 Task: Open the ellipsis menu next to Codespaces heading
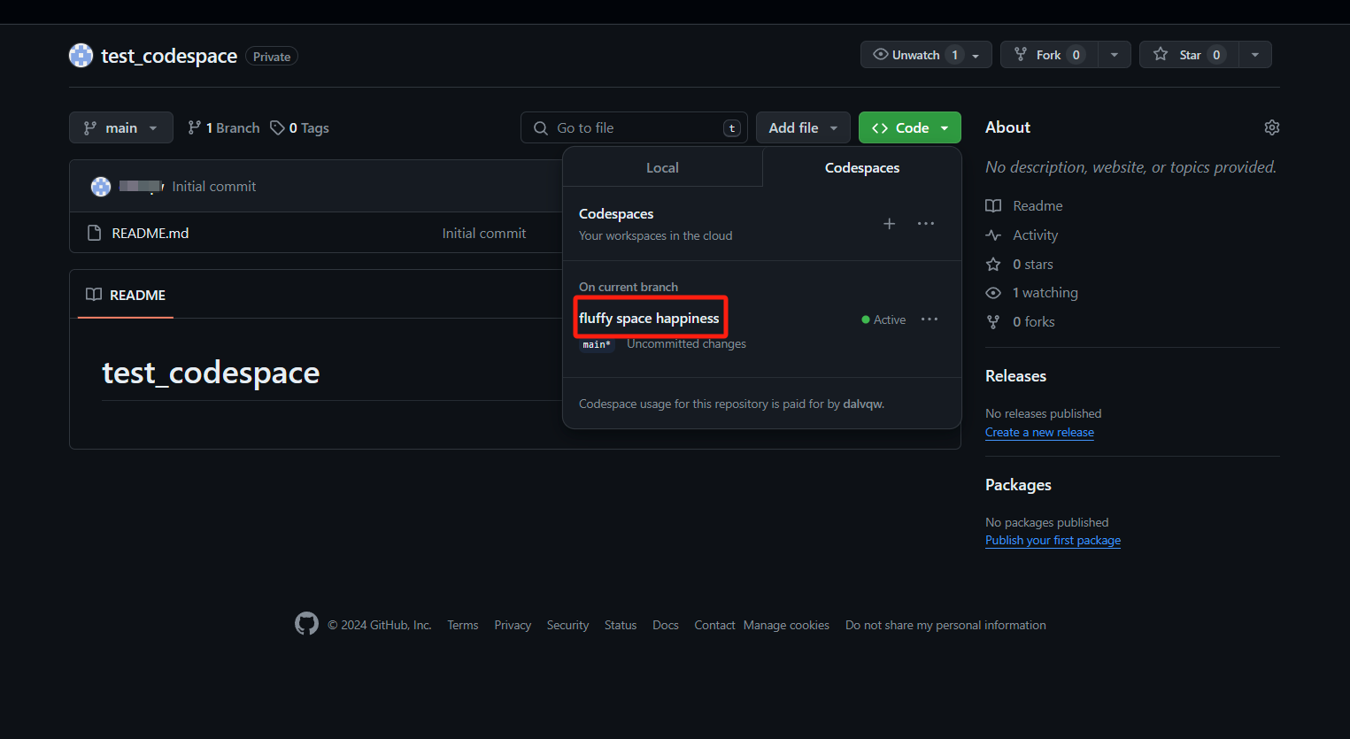[926, 224]
